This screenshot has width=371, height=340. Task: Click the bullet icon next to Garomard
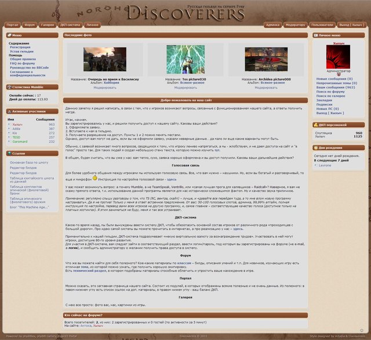click(x=9, y=142)
